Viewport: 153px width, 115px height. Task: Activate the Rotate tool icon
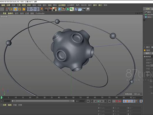click(20, 9)
